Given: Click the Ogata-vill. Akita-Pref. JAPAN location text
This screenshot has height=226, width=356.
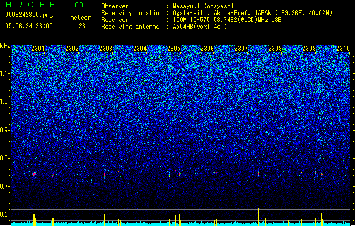Looking at the screenshot, I should pos(252,13).
